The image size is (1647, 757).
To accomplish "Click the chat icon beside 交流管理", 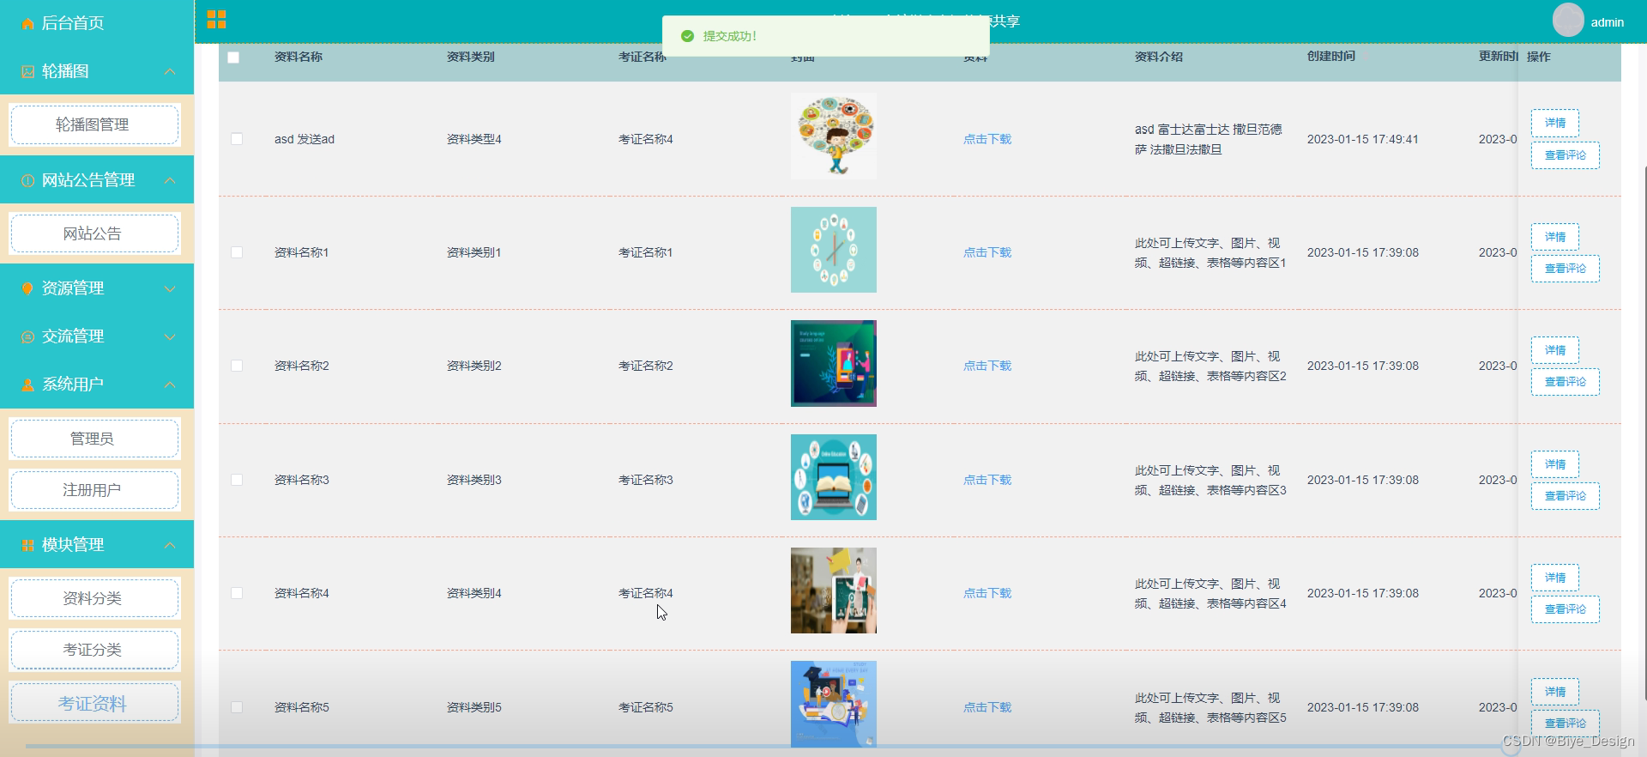I will pyautogui.click(x=27, y=336).
